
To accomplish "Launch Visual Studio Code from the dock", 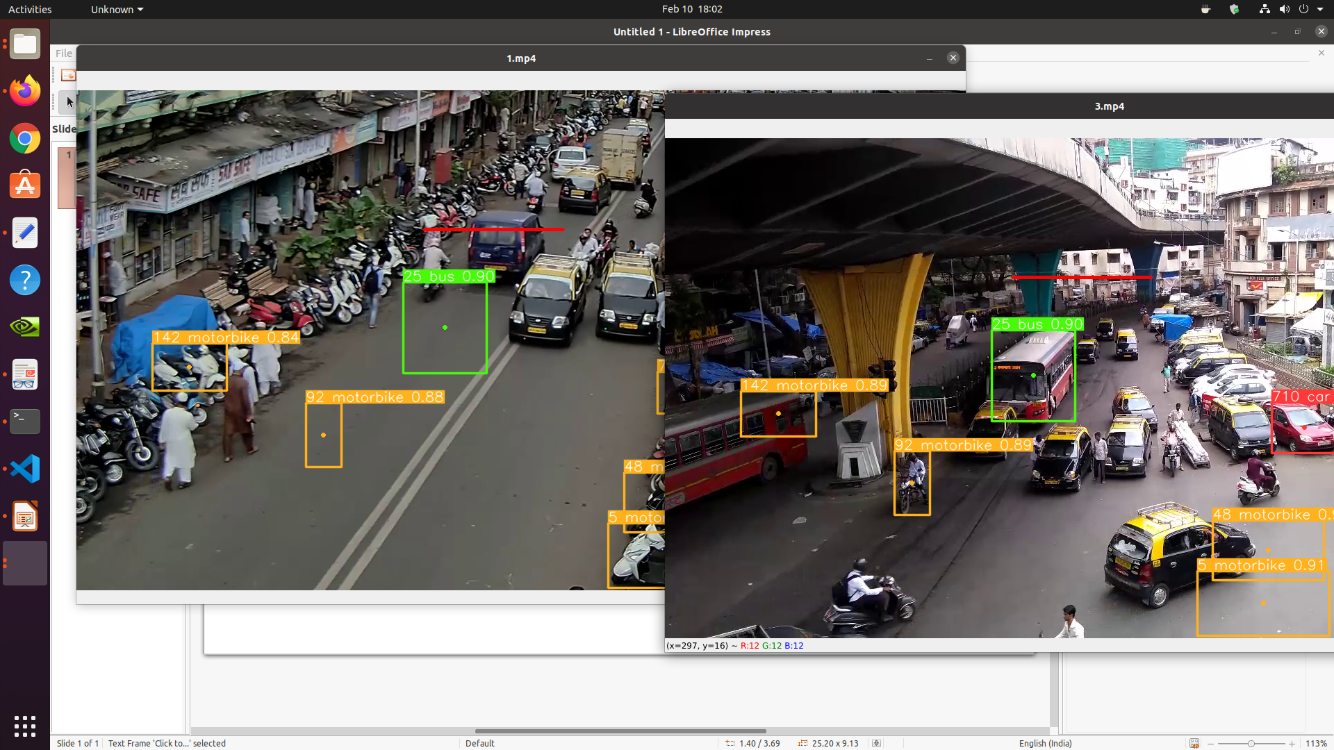I will [25, 469].
